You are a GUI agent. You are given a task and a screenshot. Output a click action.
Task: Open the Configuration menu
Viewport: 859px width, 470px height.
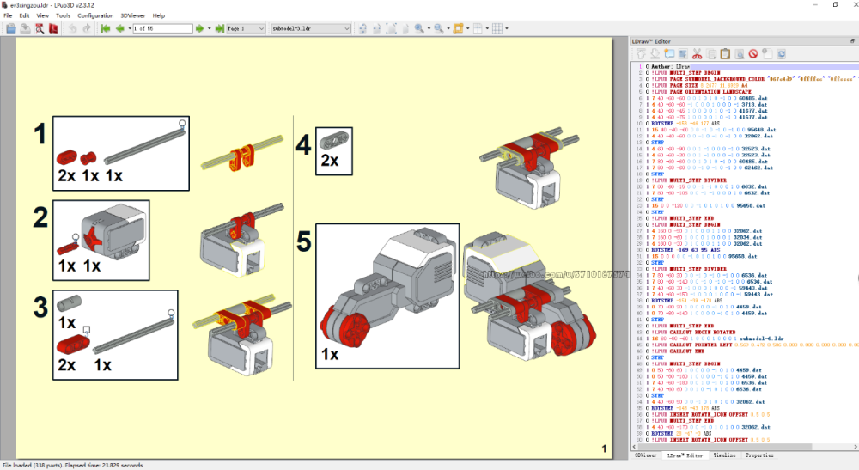pos(95,15)
